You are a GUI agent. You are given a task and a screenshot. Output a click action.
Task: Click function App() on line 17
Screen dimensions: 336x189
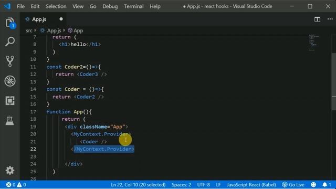coord(69,112)
